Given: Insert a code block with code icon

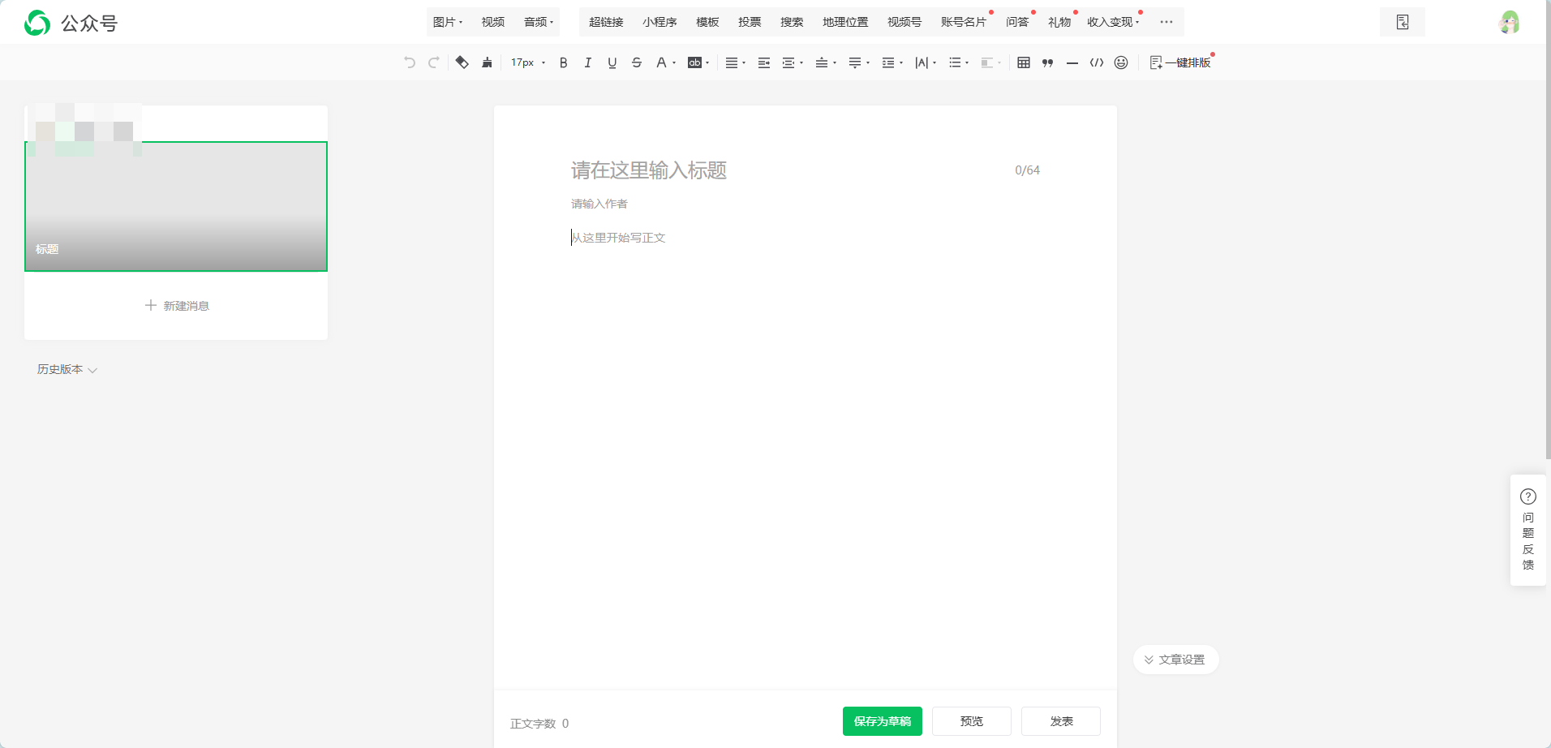Looking at the screenshot, I should pos(1096,62).
